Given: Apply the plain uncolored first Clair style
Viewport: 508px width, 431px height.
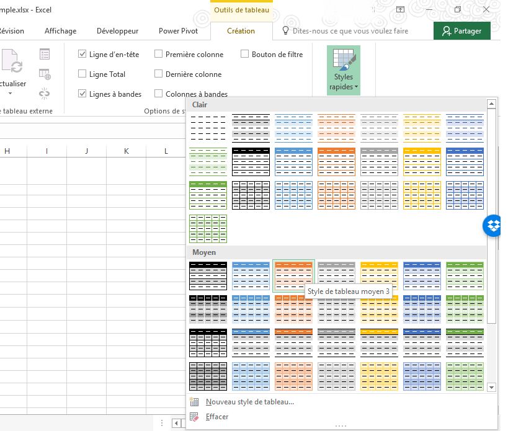Looking at the screenshot, I should pos(208,128).
